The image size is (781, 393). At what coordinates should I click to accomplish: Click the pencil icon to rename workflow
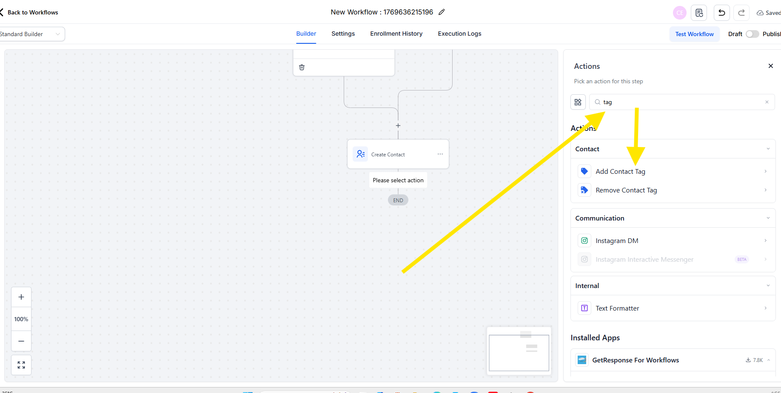pyautogui.click(x=442, y=12)
